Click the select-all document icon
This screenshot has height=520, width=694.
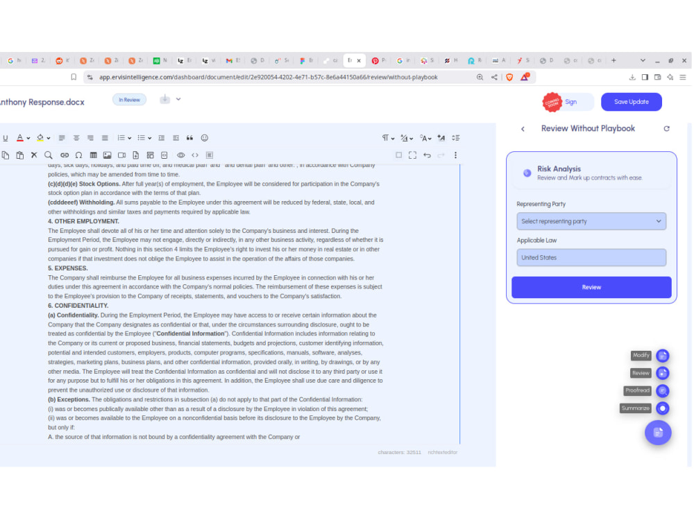[x=210, y=155]
